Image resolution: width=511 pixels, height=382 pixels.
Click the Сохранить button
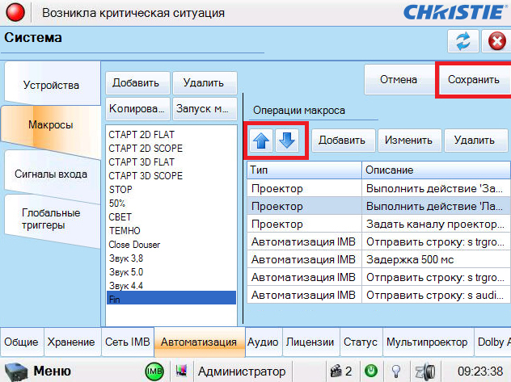pos(473,79)
